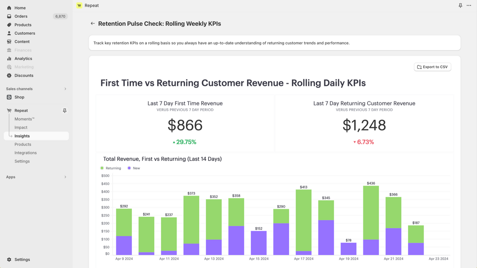Click the $187 bar label
The height and width of the screenshot is (268, 477).
[416, 223]
